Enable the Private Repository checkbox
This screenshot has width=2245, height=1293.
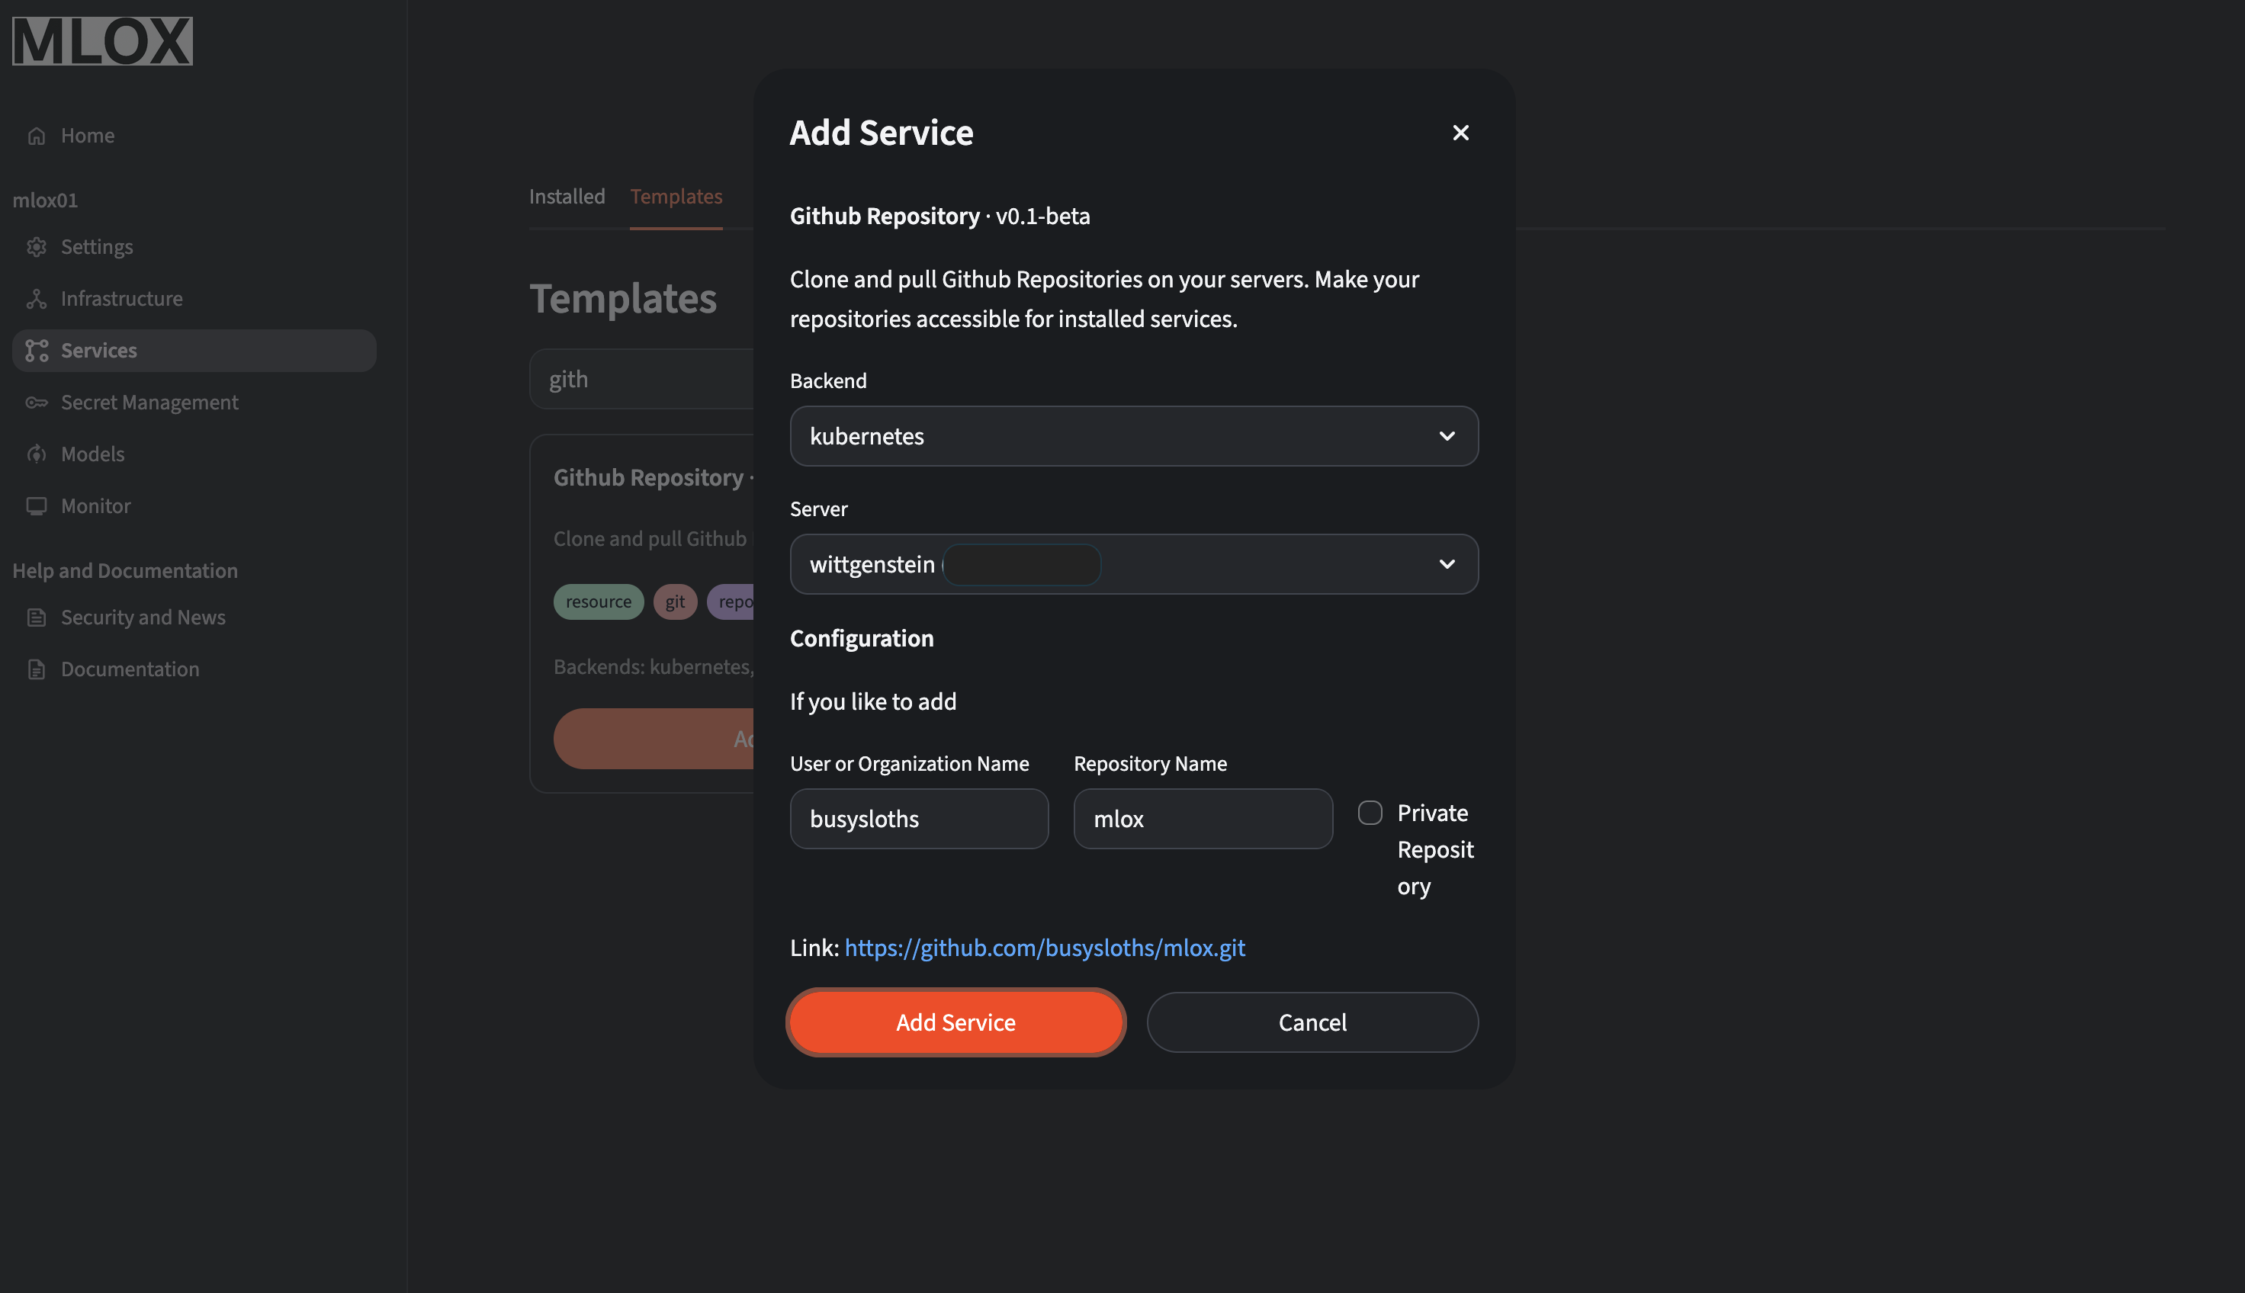[1370, 812]
